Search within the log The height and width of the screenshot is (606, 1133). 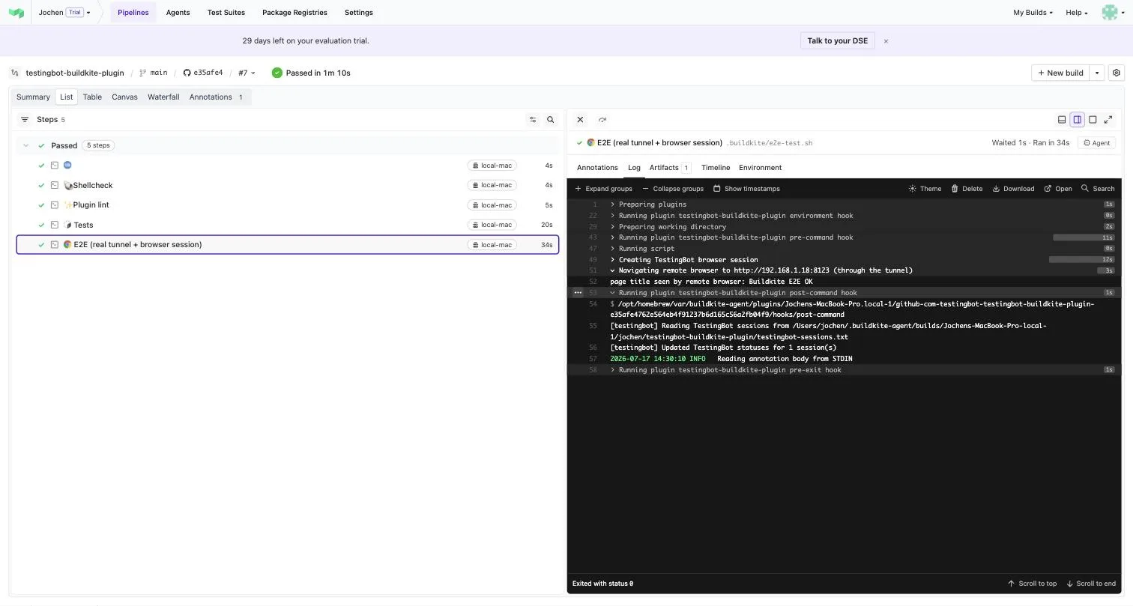pos(1097,189)
